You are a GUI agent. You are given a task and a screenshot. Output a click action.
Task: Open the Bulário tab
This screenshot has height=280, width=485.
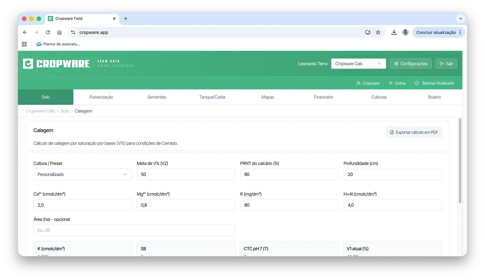(434, 97)
